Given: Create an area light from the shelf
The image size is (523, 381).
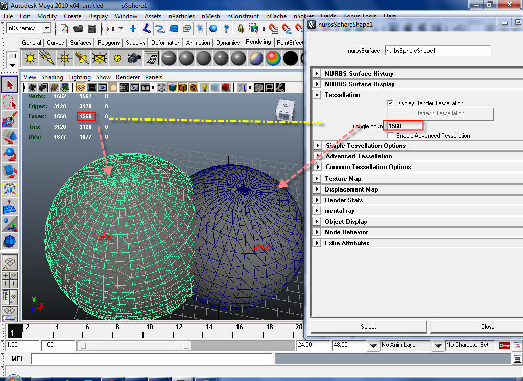Looking at the screenshot, I should pyautogui.click(x=100, y=58).
